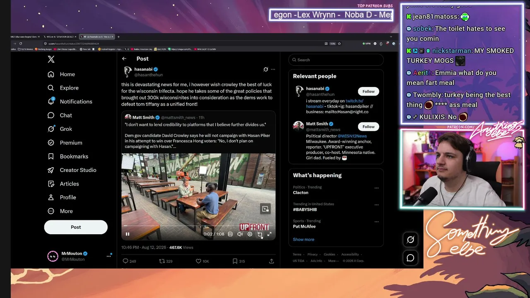Open the 10:46 PM Aug 12, 2026 timestamp
This screenshot has height=298, width=530.
pos(144,248)
